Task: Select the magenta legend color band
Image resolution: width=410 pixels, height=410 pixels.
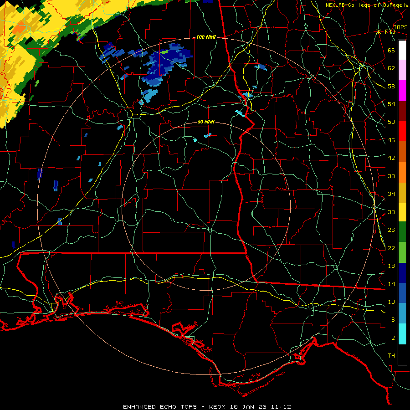Action: [402, 91]
